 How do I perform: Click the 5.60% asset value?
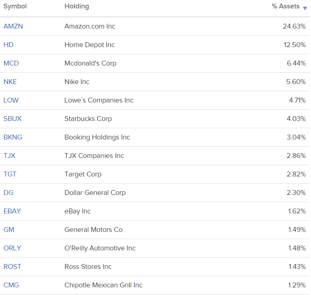[296, 82]
